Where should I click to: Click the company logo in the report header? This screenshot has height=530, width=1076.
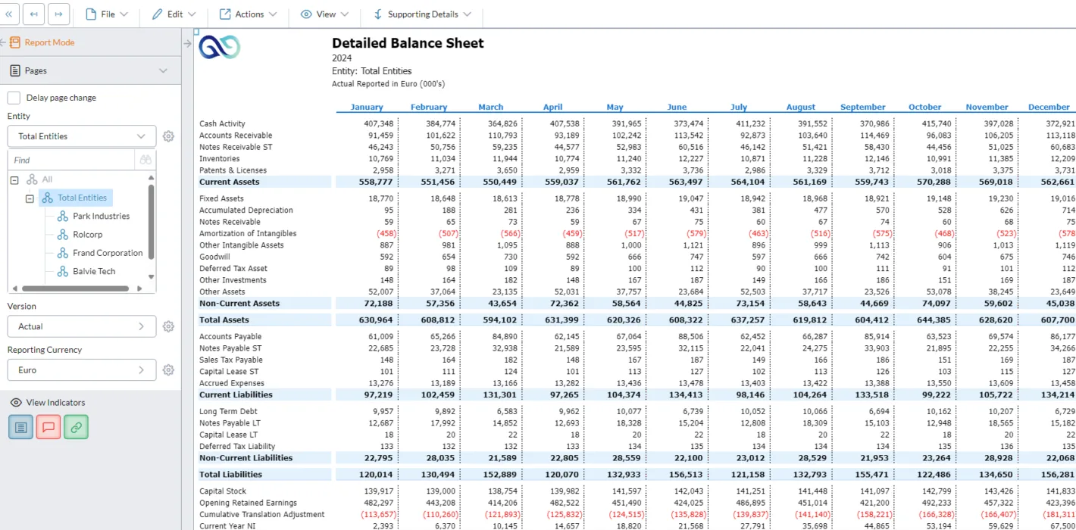(219, 47)
